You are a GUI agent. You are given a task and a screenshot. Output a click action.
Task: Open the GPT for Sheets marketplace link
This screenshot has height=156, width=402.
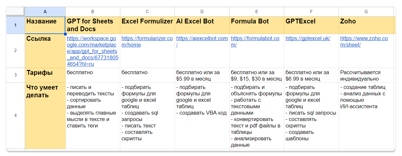point(92,51)
